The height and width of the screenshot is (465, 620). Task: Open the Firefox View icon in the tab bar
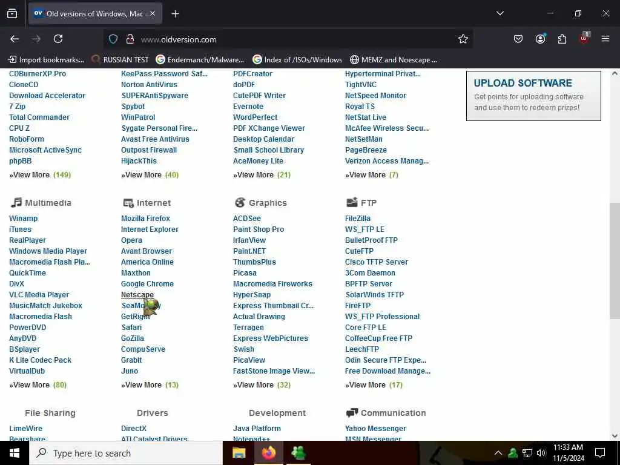click(x=12, y=14)
